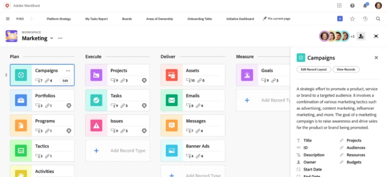Open the apps grid launcher icon
The image size is (392, 177).
[x=339, y=5]
